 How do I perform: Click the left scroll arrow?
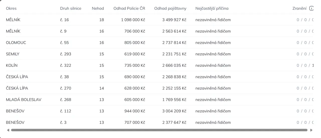[x=8, y=130]
